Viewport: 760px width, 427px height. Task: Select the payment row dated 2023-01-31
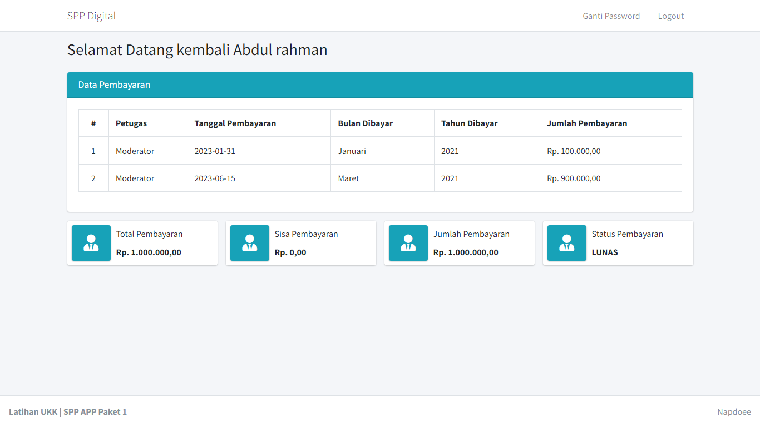tap(380, 151)
